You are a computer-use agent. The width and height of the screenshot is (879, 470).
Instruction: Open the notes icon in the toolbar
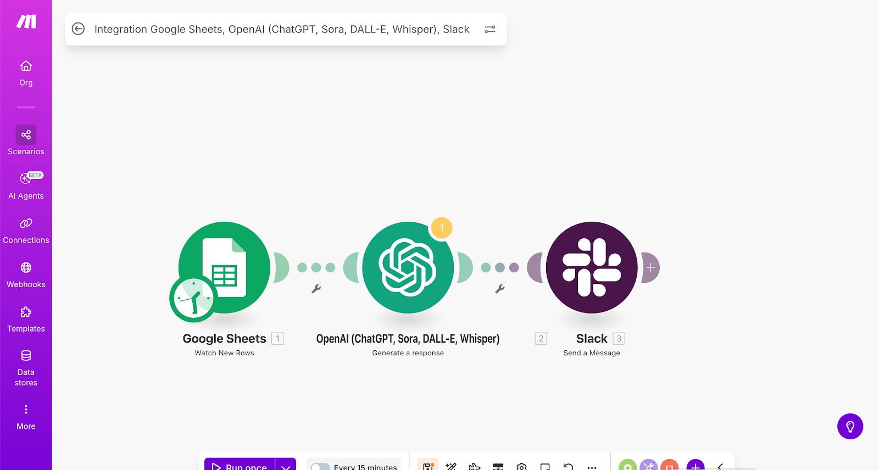click(545, 467)
